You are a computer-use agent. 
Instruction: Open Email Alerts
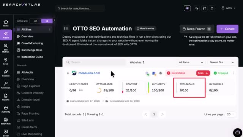point(29,127)
